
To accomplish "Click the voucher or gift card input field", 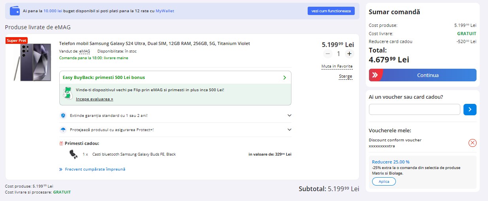I will [414, 109].
